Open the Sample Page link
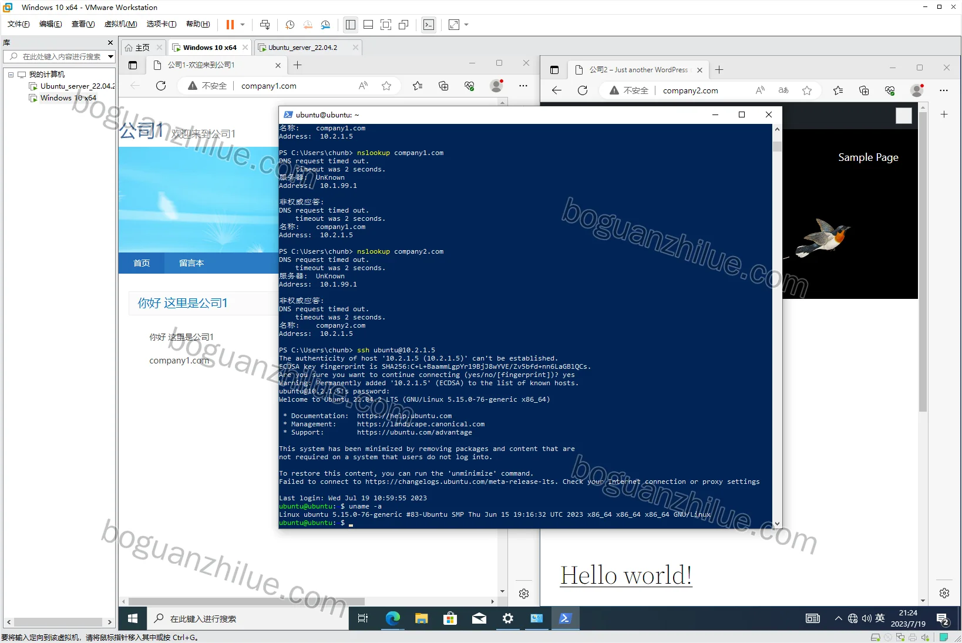This screenshot has height=643, width=962. click(868, 157)
